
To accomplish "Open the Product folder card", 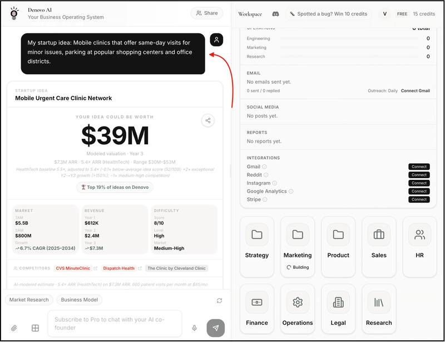I will coord(338,247).
